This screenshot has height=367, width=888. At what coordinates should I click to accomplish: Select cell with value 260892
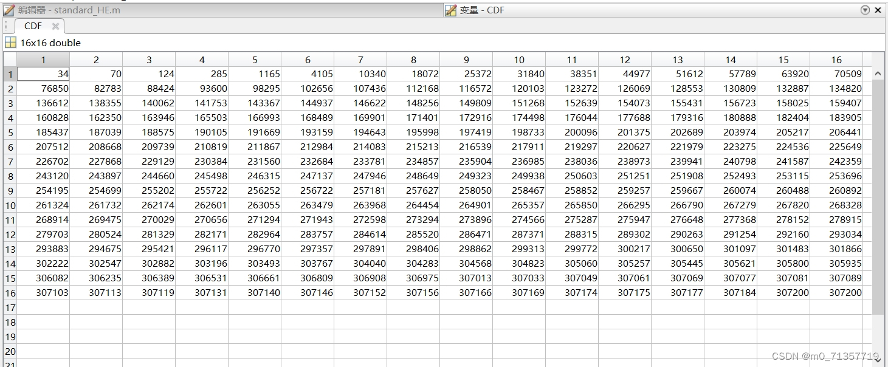point(836,190)
